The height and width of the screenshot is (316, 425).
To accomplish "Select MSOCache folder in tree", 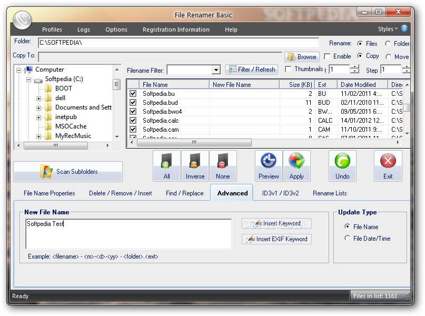I will click(x=71, y=126).
